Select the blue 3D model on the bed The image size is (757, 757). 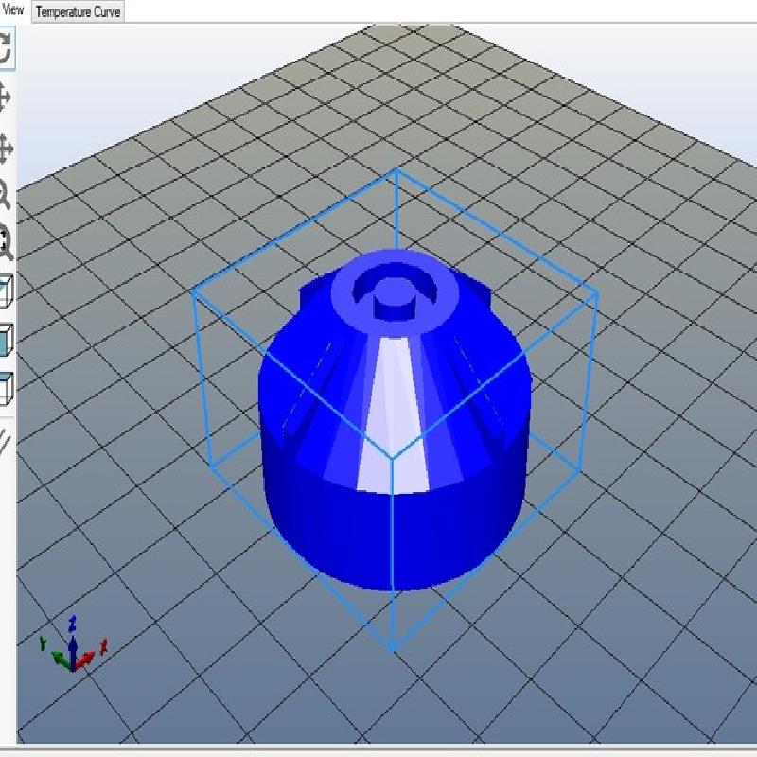coord(395,419)
